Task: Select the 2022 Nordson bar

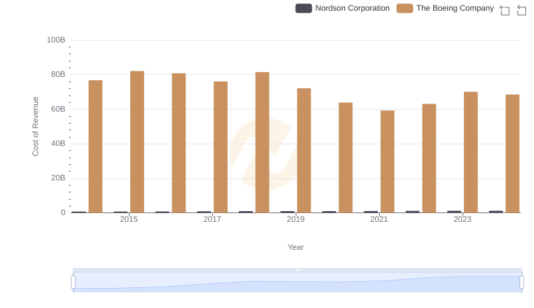Action: [x=413, y=212]
